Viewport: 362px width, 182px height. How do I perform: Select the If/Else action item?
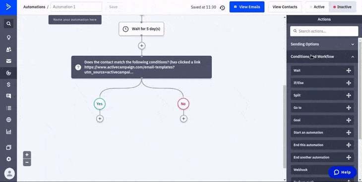(x=322, y=83)
